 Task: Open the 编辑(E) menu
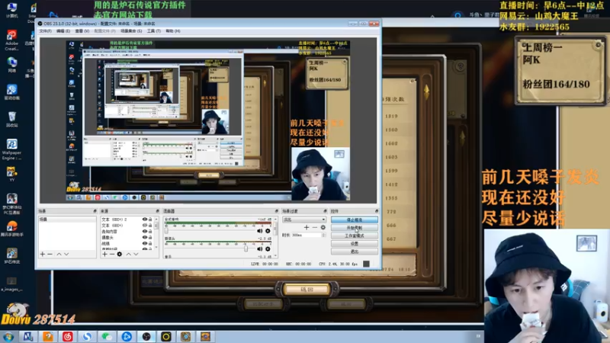[x=63, y=31]
